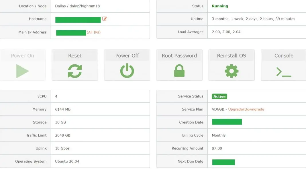The image size is (306, 169).
Task: Open the Console terminal prompt icon
Action: pyautogui.click(x=283, y=71)
